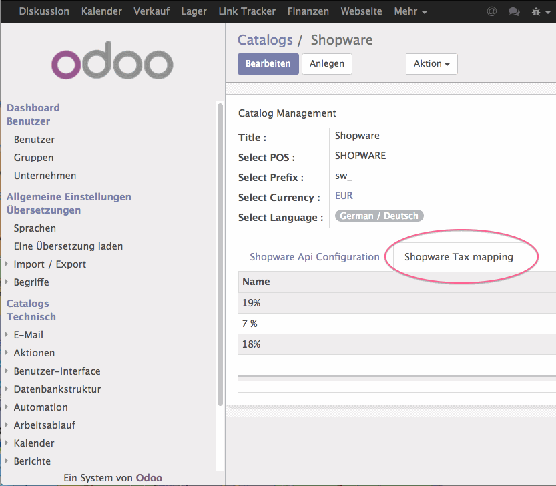This screenshot has width=556, height=486.
Task: Click the Bearbeiten button
Action: 268,64
